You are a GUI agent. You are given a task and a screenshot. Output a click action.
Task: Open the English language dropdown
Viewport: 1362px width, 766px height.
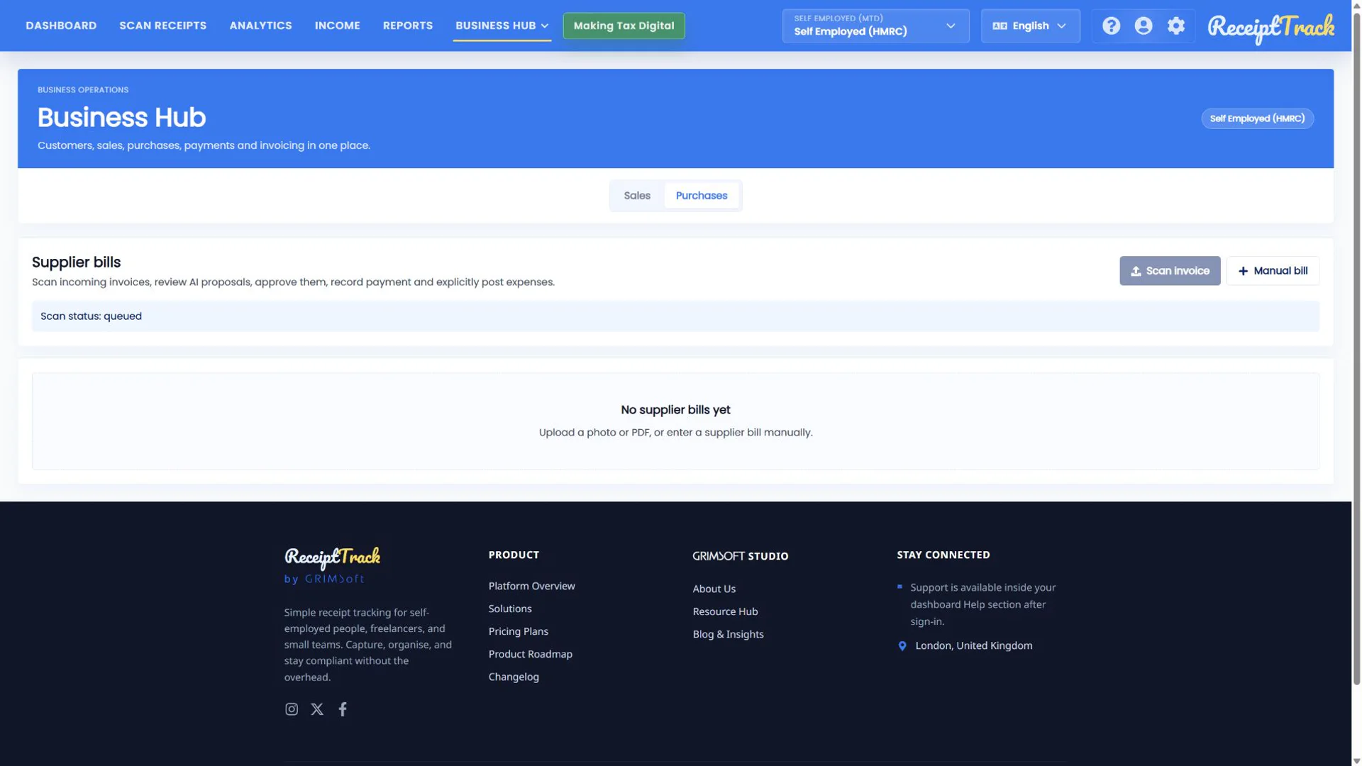pos(1030,26)
